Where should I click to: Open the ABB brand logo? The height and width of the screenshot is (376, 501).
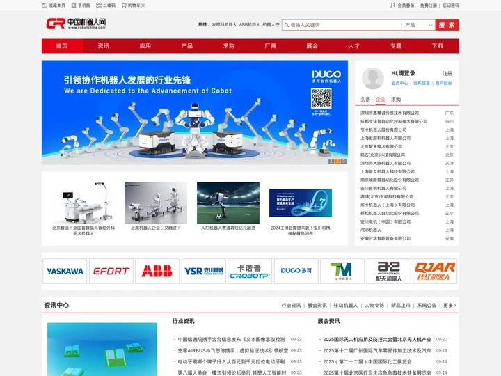point(157,271)
